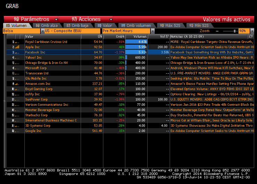This screenshot has height=184, width=257.
Task: Adjust the Zoom slider handle
Action: [235, 31]
